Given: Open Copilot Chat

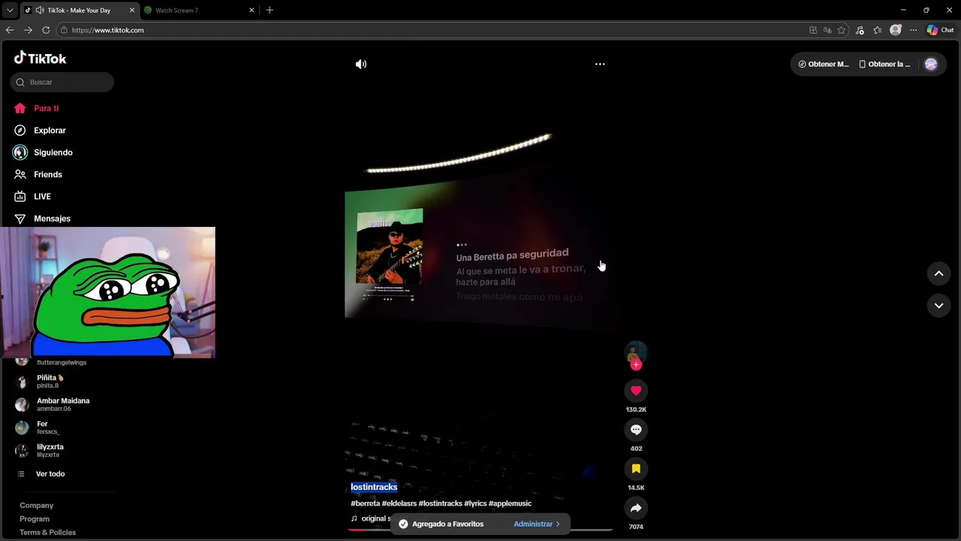Looking at the screenshot, I should [x=940, y=30].
